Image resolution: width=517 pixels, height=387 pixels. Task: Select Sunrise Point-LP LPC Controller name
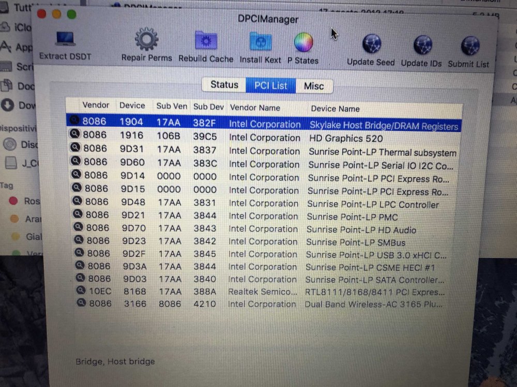(x=373, y=205)
